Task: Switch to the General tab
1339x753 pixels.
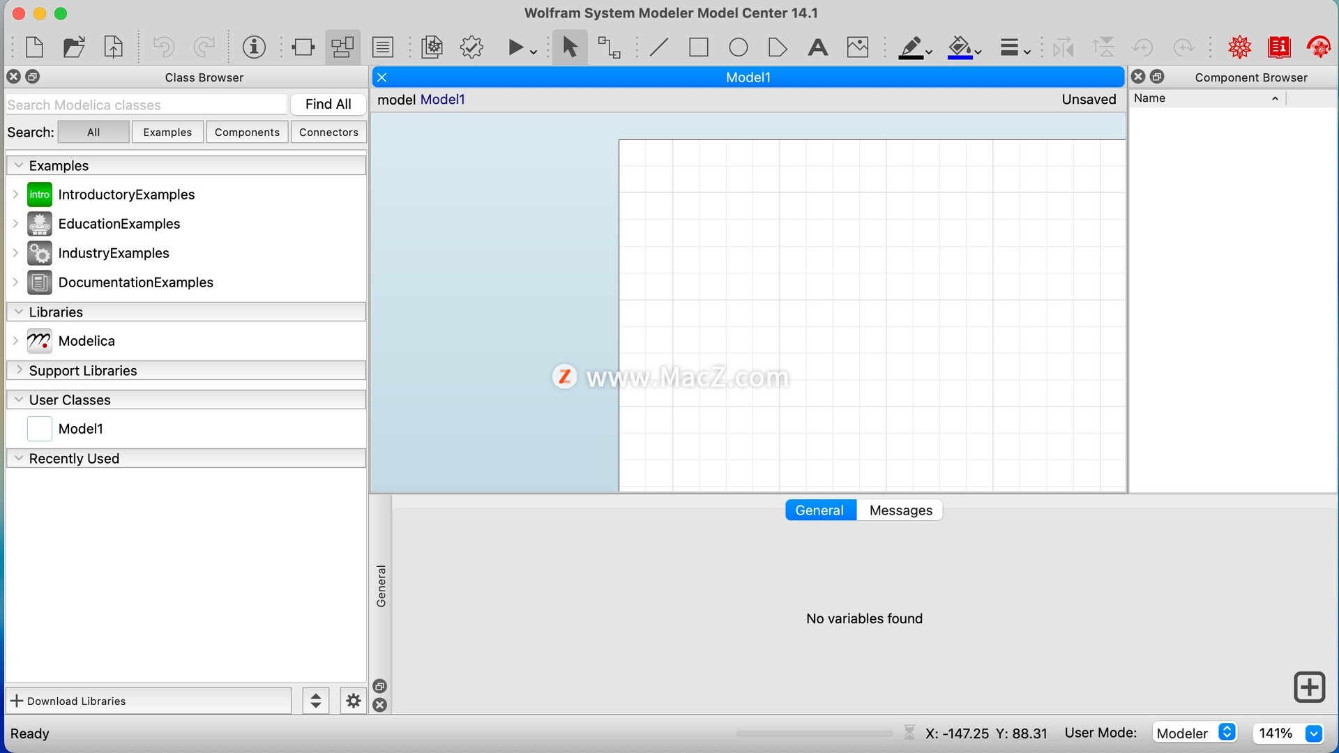Action: [820, 510]
